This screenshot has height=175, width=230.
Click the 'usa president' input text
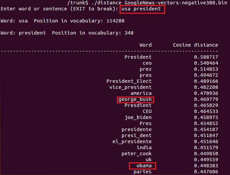(x=141, y=9)
